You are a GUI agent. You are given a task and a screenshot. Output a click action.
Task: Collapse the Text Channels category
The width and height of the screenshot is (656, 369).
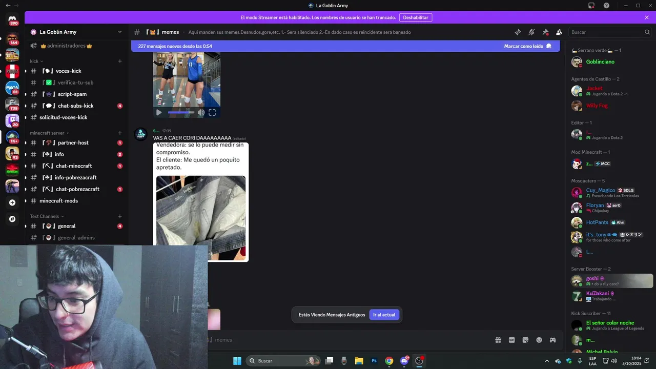click(x=47, y=216)
